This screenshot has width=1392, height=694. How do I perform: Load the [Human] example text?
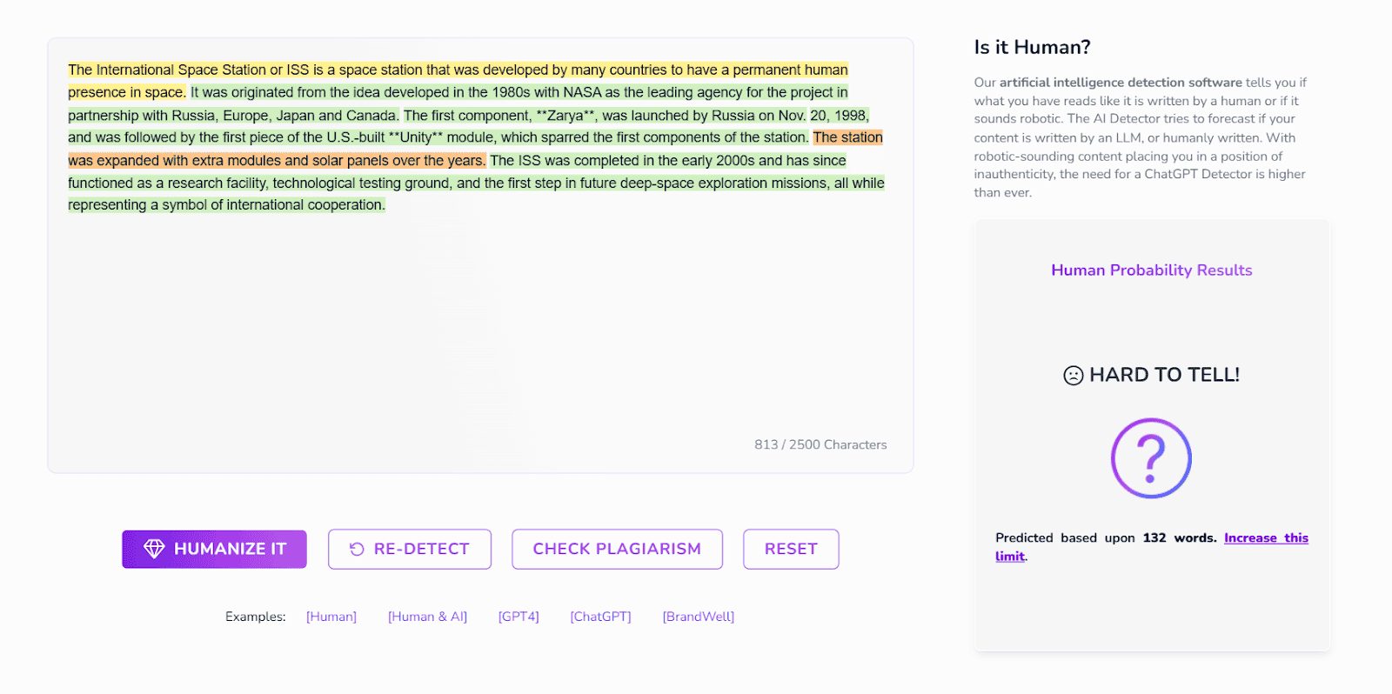tap(331, 617)
